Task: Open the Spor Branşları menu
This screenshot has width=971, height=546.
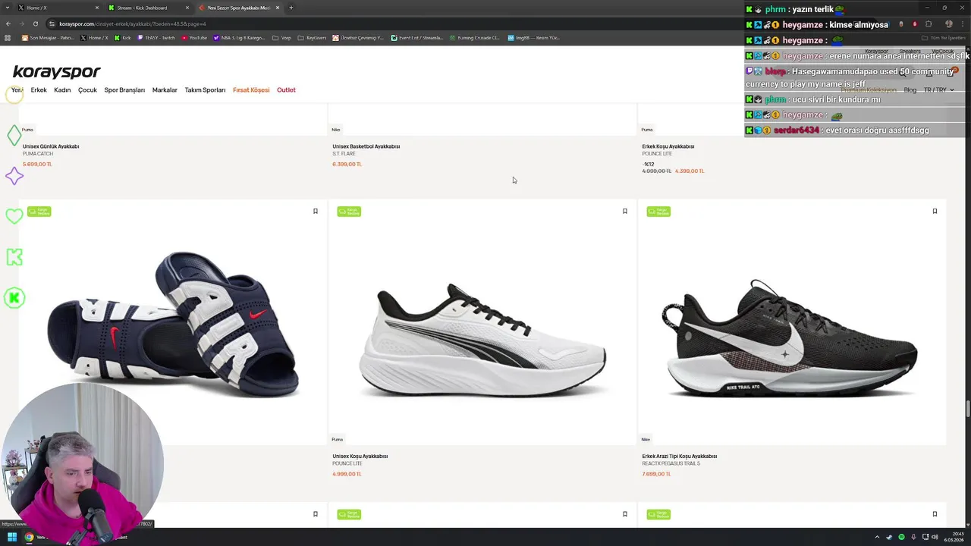Action: coord(124,90)
